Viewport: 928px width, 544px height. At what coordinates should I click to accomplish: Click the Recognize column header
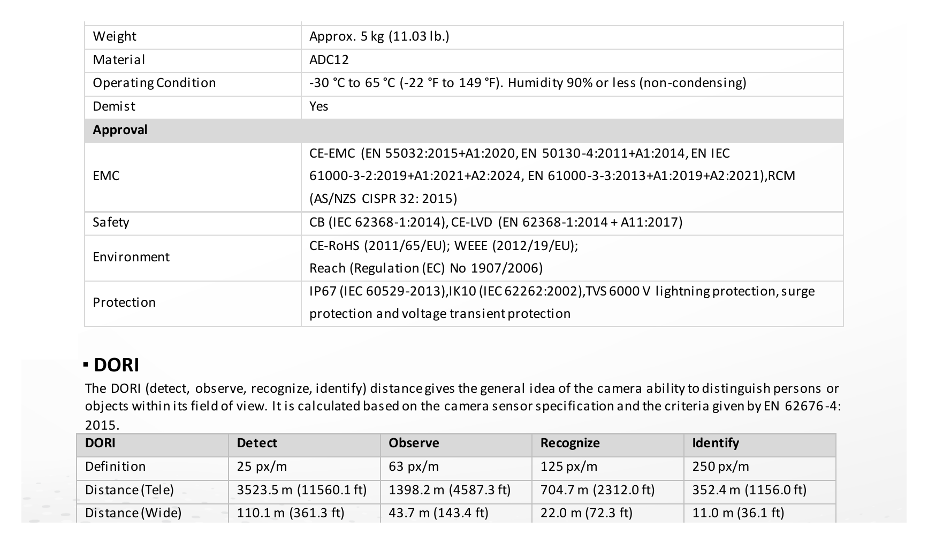coord(570,443)
